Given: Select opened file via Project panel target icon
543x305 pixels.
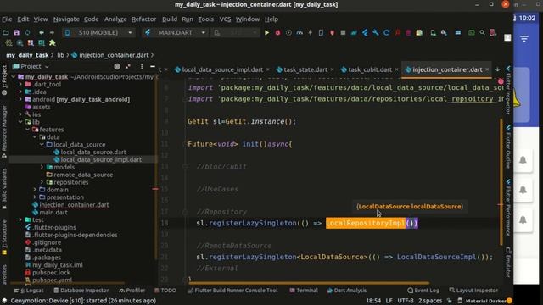Looking at the screenshot, I should pyautogui.click(x=117, y=66).
